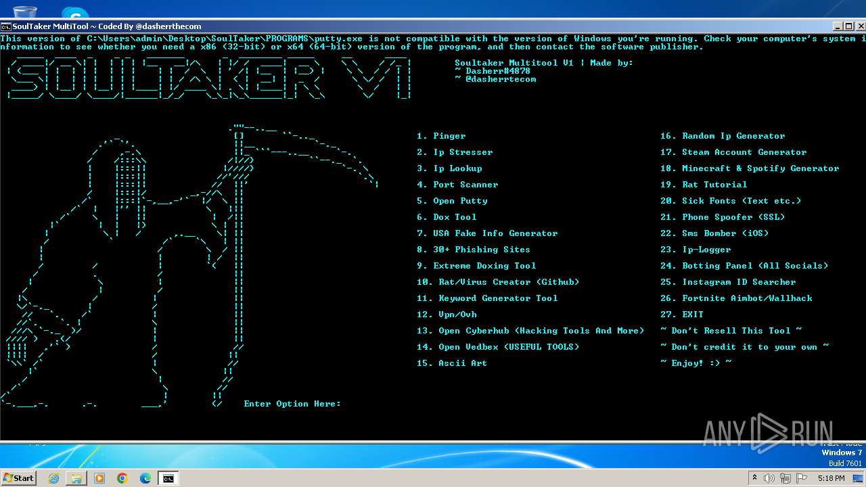Click option 16. Random Ip Generator
Image resolution: width=866 pixels, height=487 pixels.
tap(723, 136)
